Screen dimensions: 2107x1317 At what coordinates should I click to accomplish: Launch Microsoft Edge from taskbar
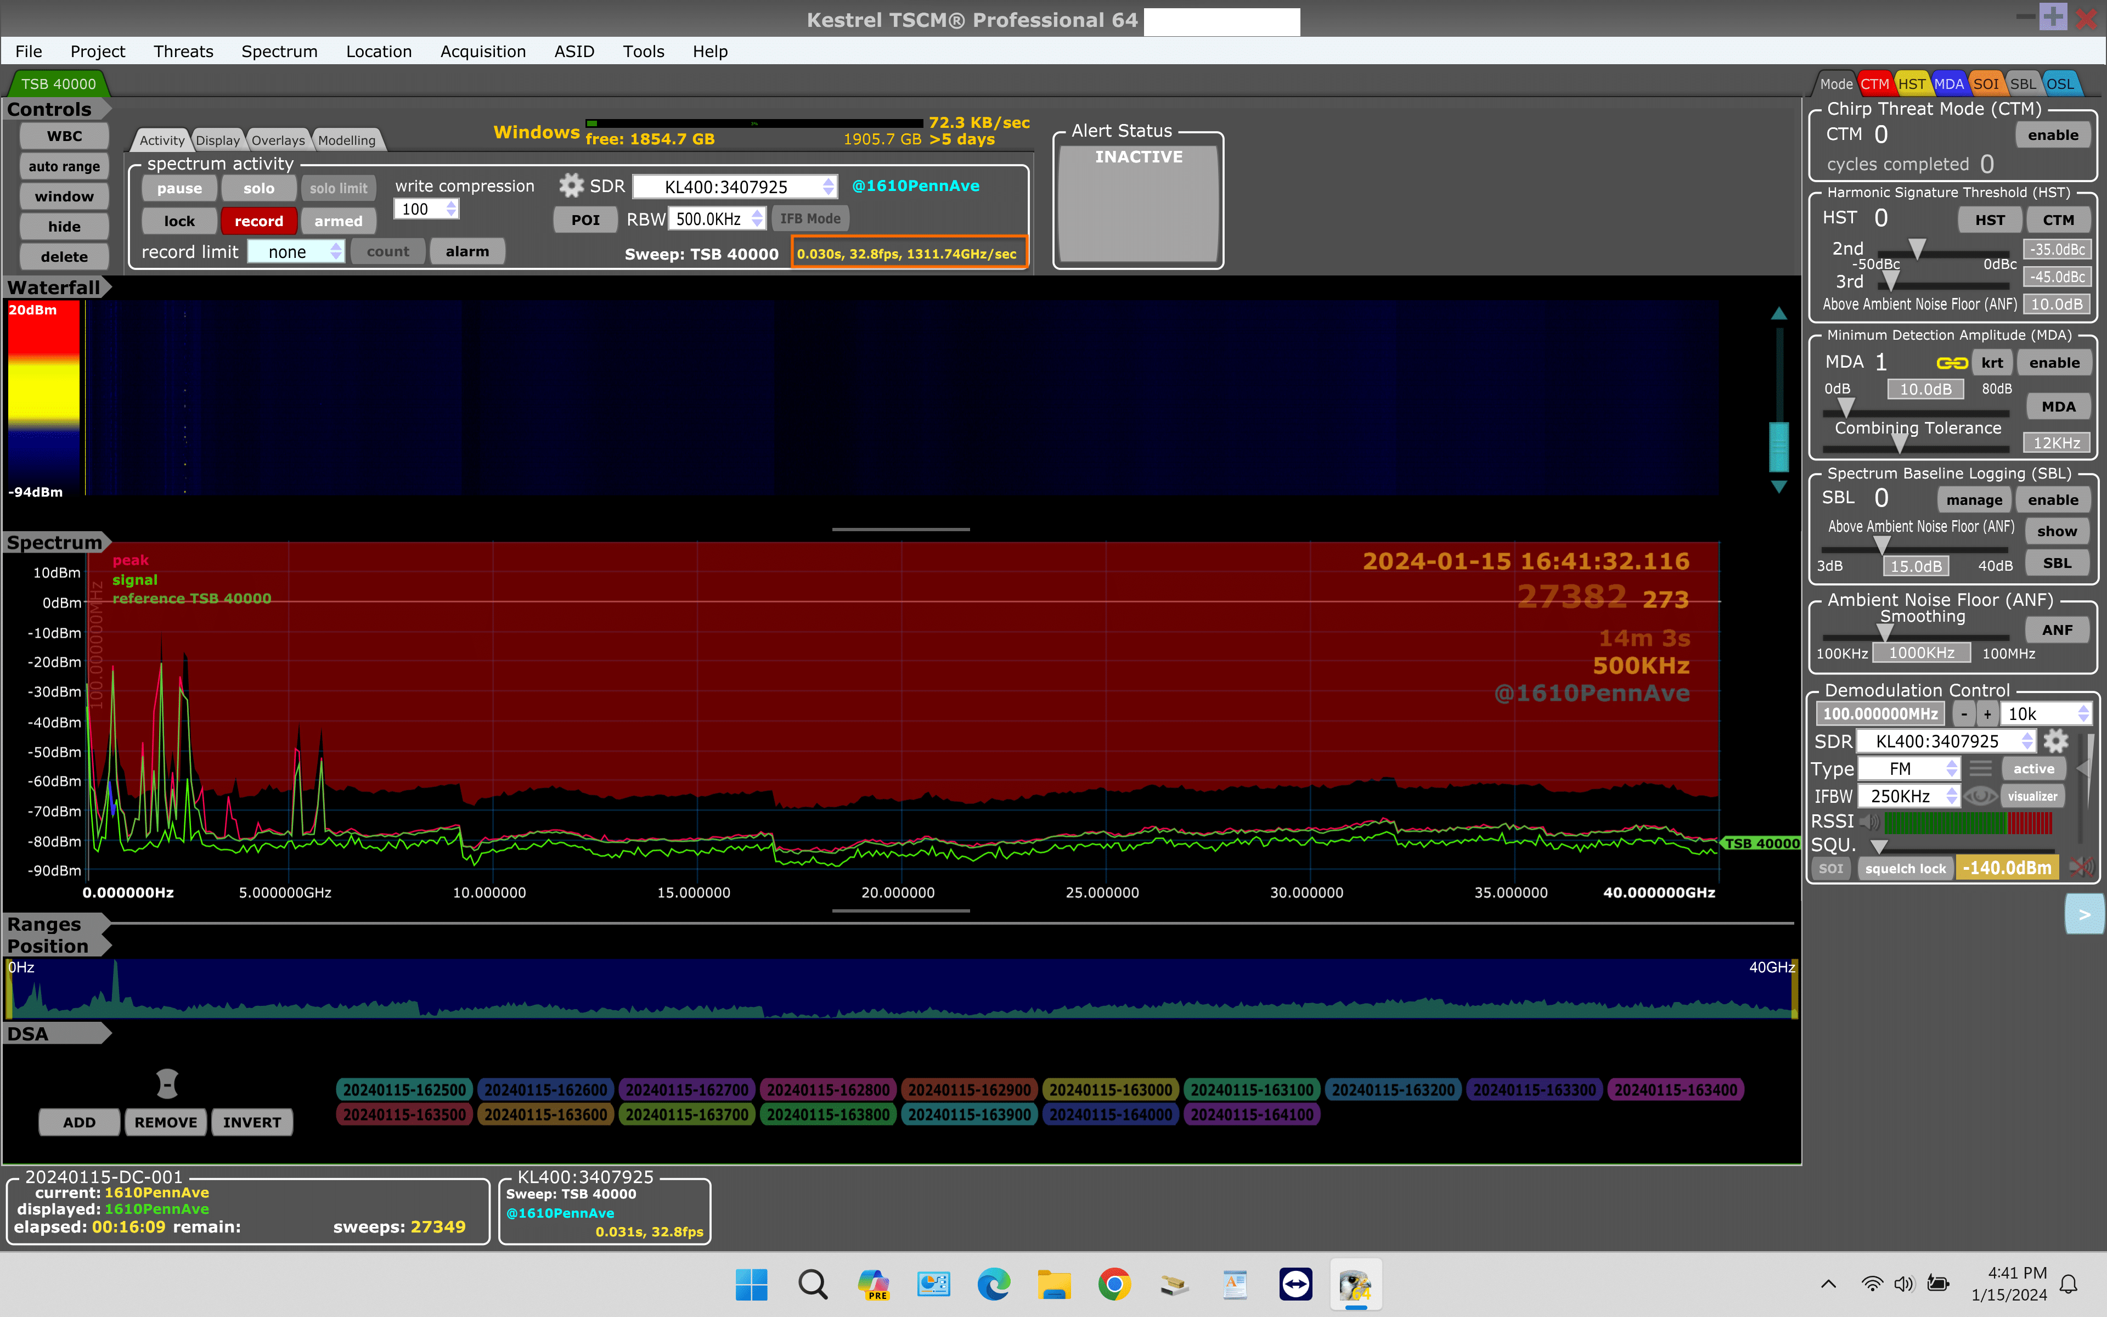pyautogui.click(x=994, y=1285)
